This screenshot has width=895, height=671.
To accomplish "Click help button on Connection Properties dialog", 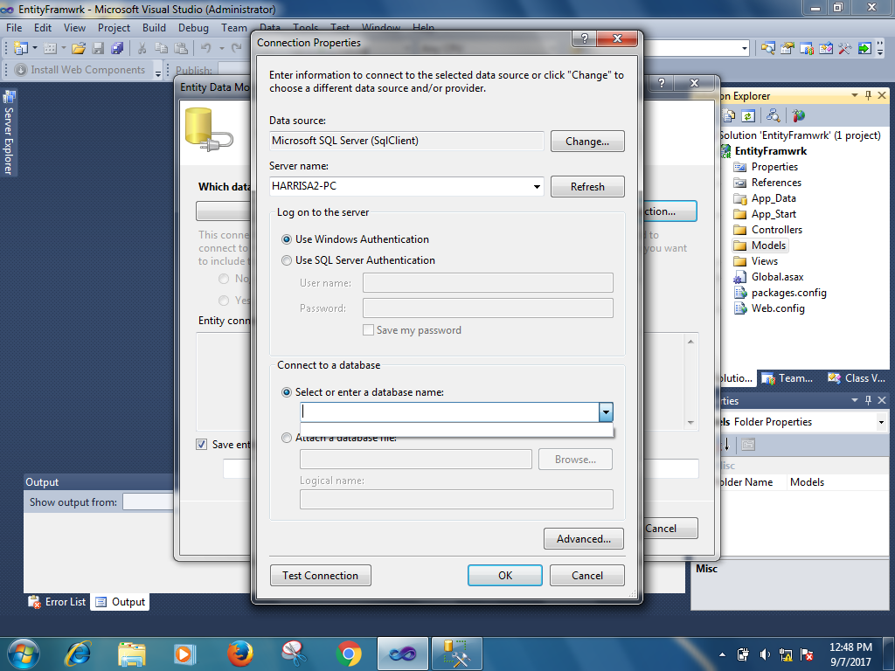I will click(584, 38).
